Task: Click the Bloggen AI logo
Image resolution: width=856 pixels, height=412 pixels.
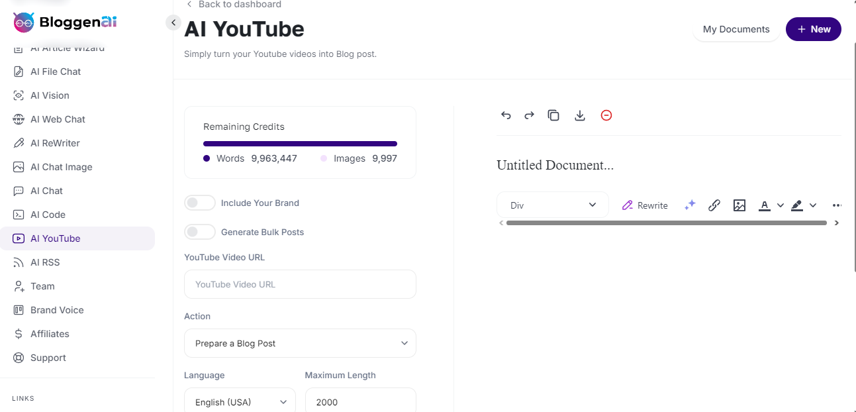Action: [65, 22]
